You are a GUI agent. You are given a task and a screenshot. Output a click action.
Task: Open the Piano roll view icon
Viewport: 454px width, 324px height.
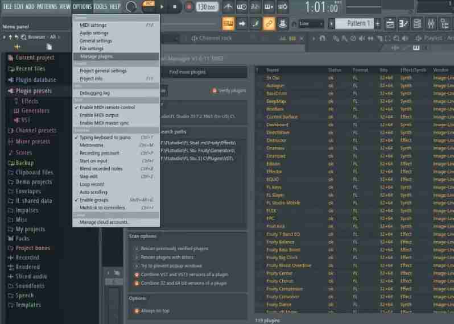403,24
